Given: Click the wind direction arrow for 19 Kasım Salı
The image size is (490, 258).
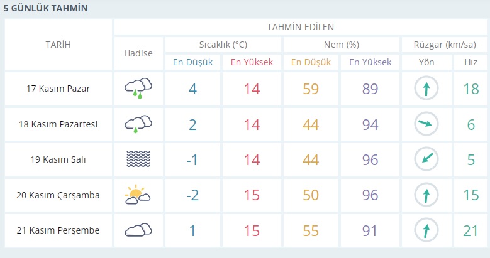Looking at the screenshot, I should (x=426, y=159).
